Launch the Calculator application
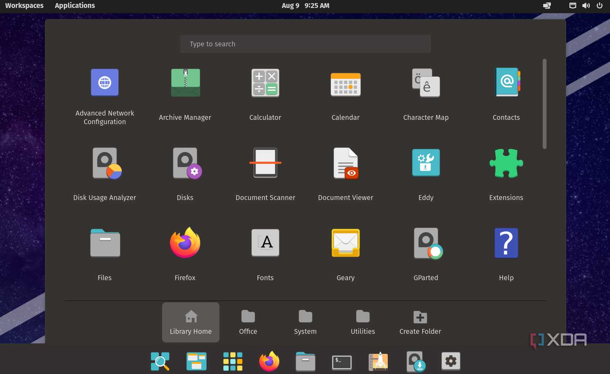Screen dimensions: 610x374 point(265,83)
